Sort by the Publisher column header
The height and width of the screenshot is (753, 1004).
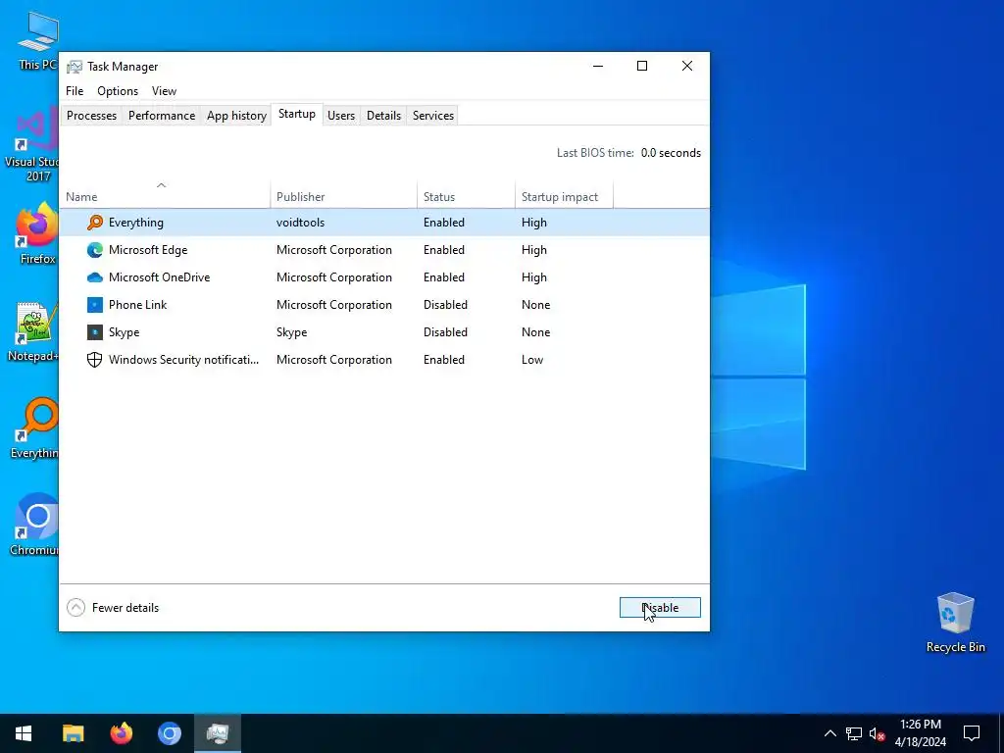click(x=343, y=196)
